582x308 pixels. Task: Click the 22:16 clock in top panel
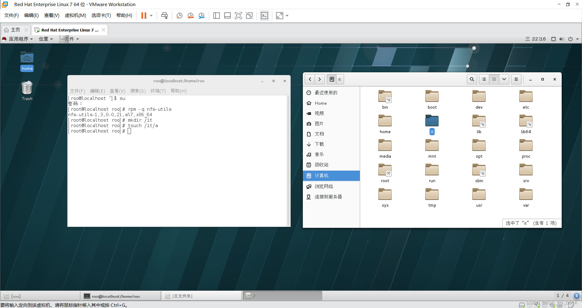539,39
